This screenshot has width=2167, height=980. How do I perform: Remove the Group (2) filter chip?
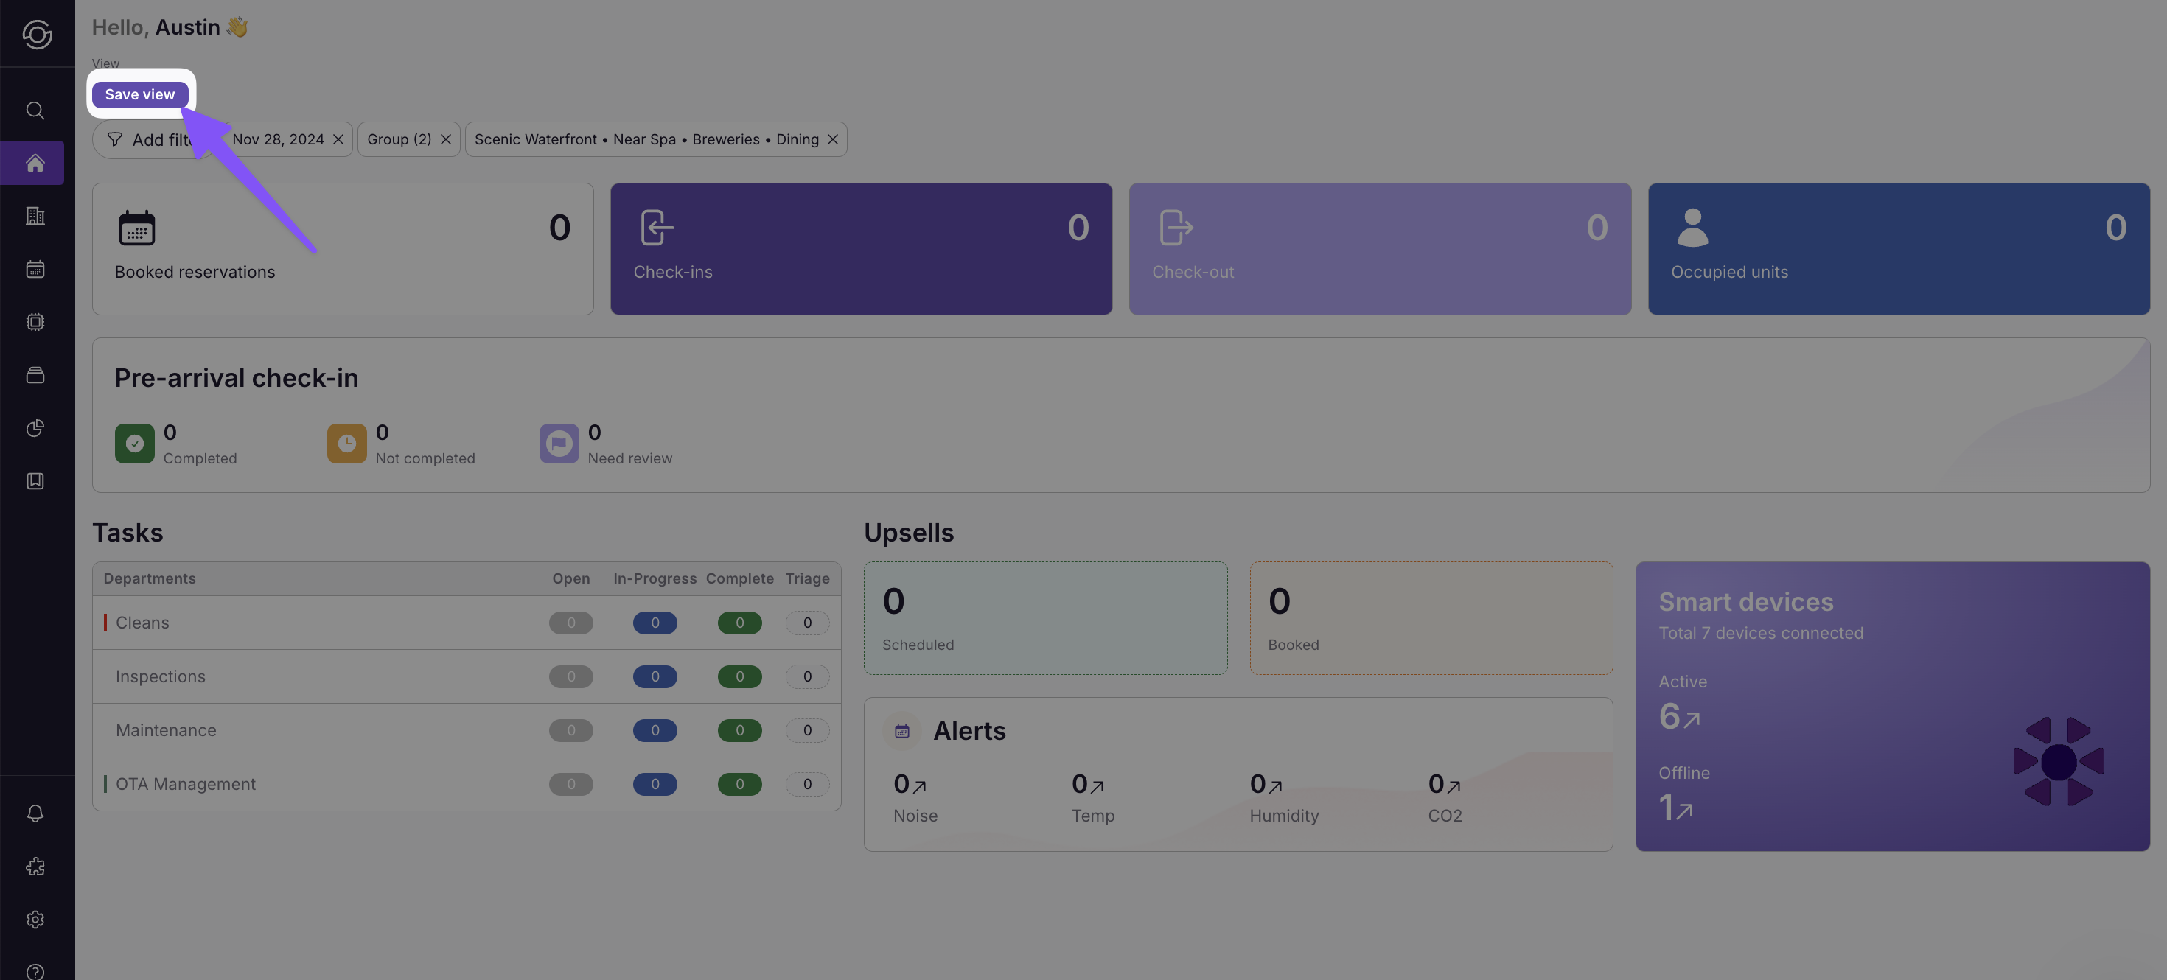click(x=446, y=140)
